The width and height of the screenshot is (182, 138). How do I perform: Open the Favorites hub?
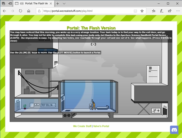(x=154, y=11)
